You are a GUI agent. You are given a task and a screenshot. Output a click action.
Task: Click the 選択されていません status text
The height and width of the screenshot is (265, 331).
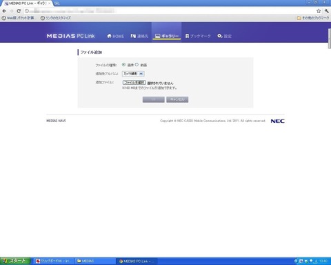pyautogui.click(x=160, y=83)
